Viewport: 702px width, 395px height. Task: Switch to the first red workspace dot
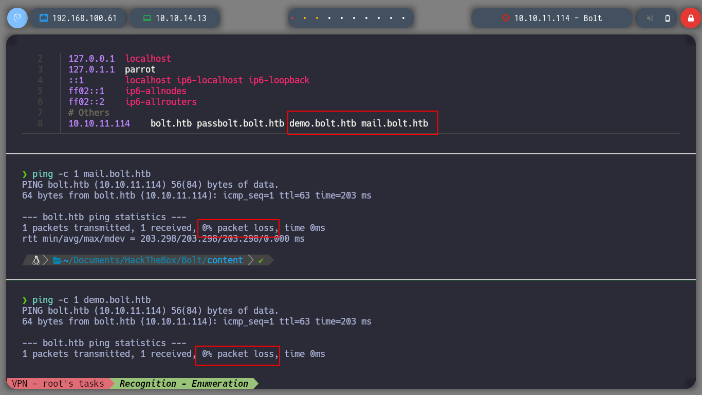[292, 18]
